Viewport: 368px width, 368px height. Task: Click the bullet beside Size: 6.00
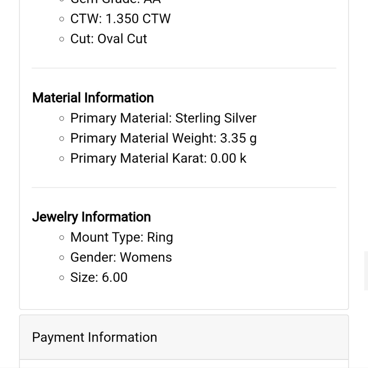[62, 277]
